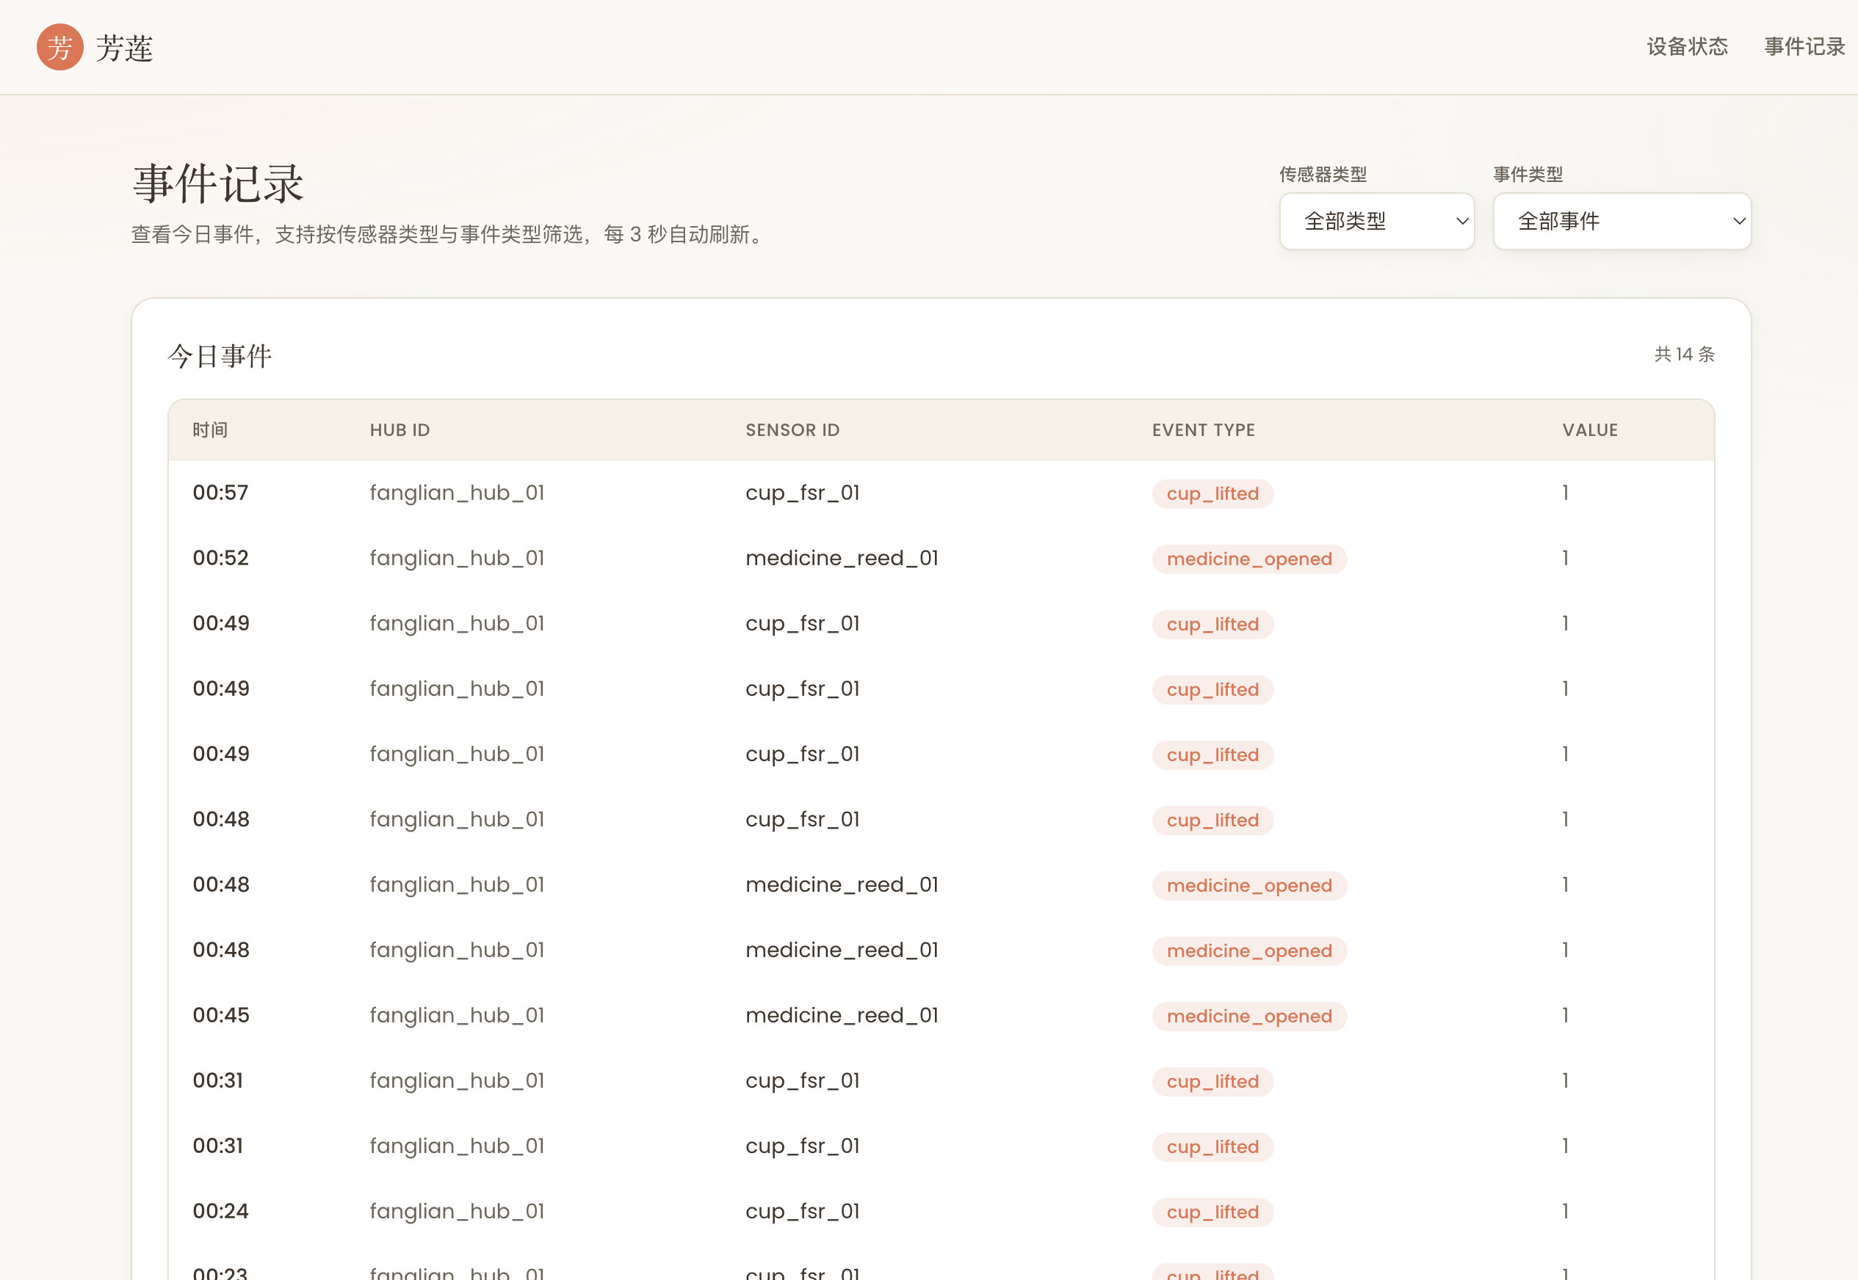Go to 事件记录 in the top navigation
This screenshot has height=1280, width=1858.
click(1804, 46)
